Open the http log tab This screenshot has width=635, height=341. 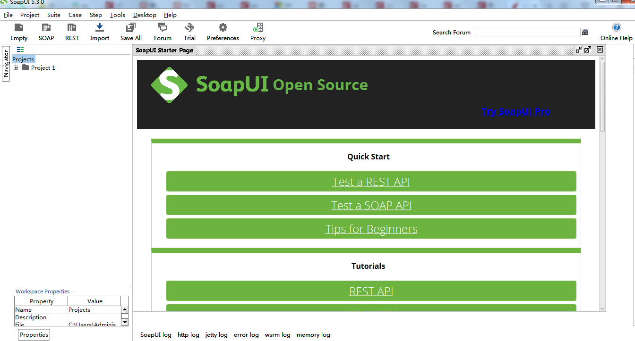click(x=189, y=335)
